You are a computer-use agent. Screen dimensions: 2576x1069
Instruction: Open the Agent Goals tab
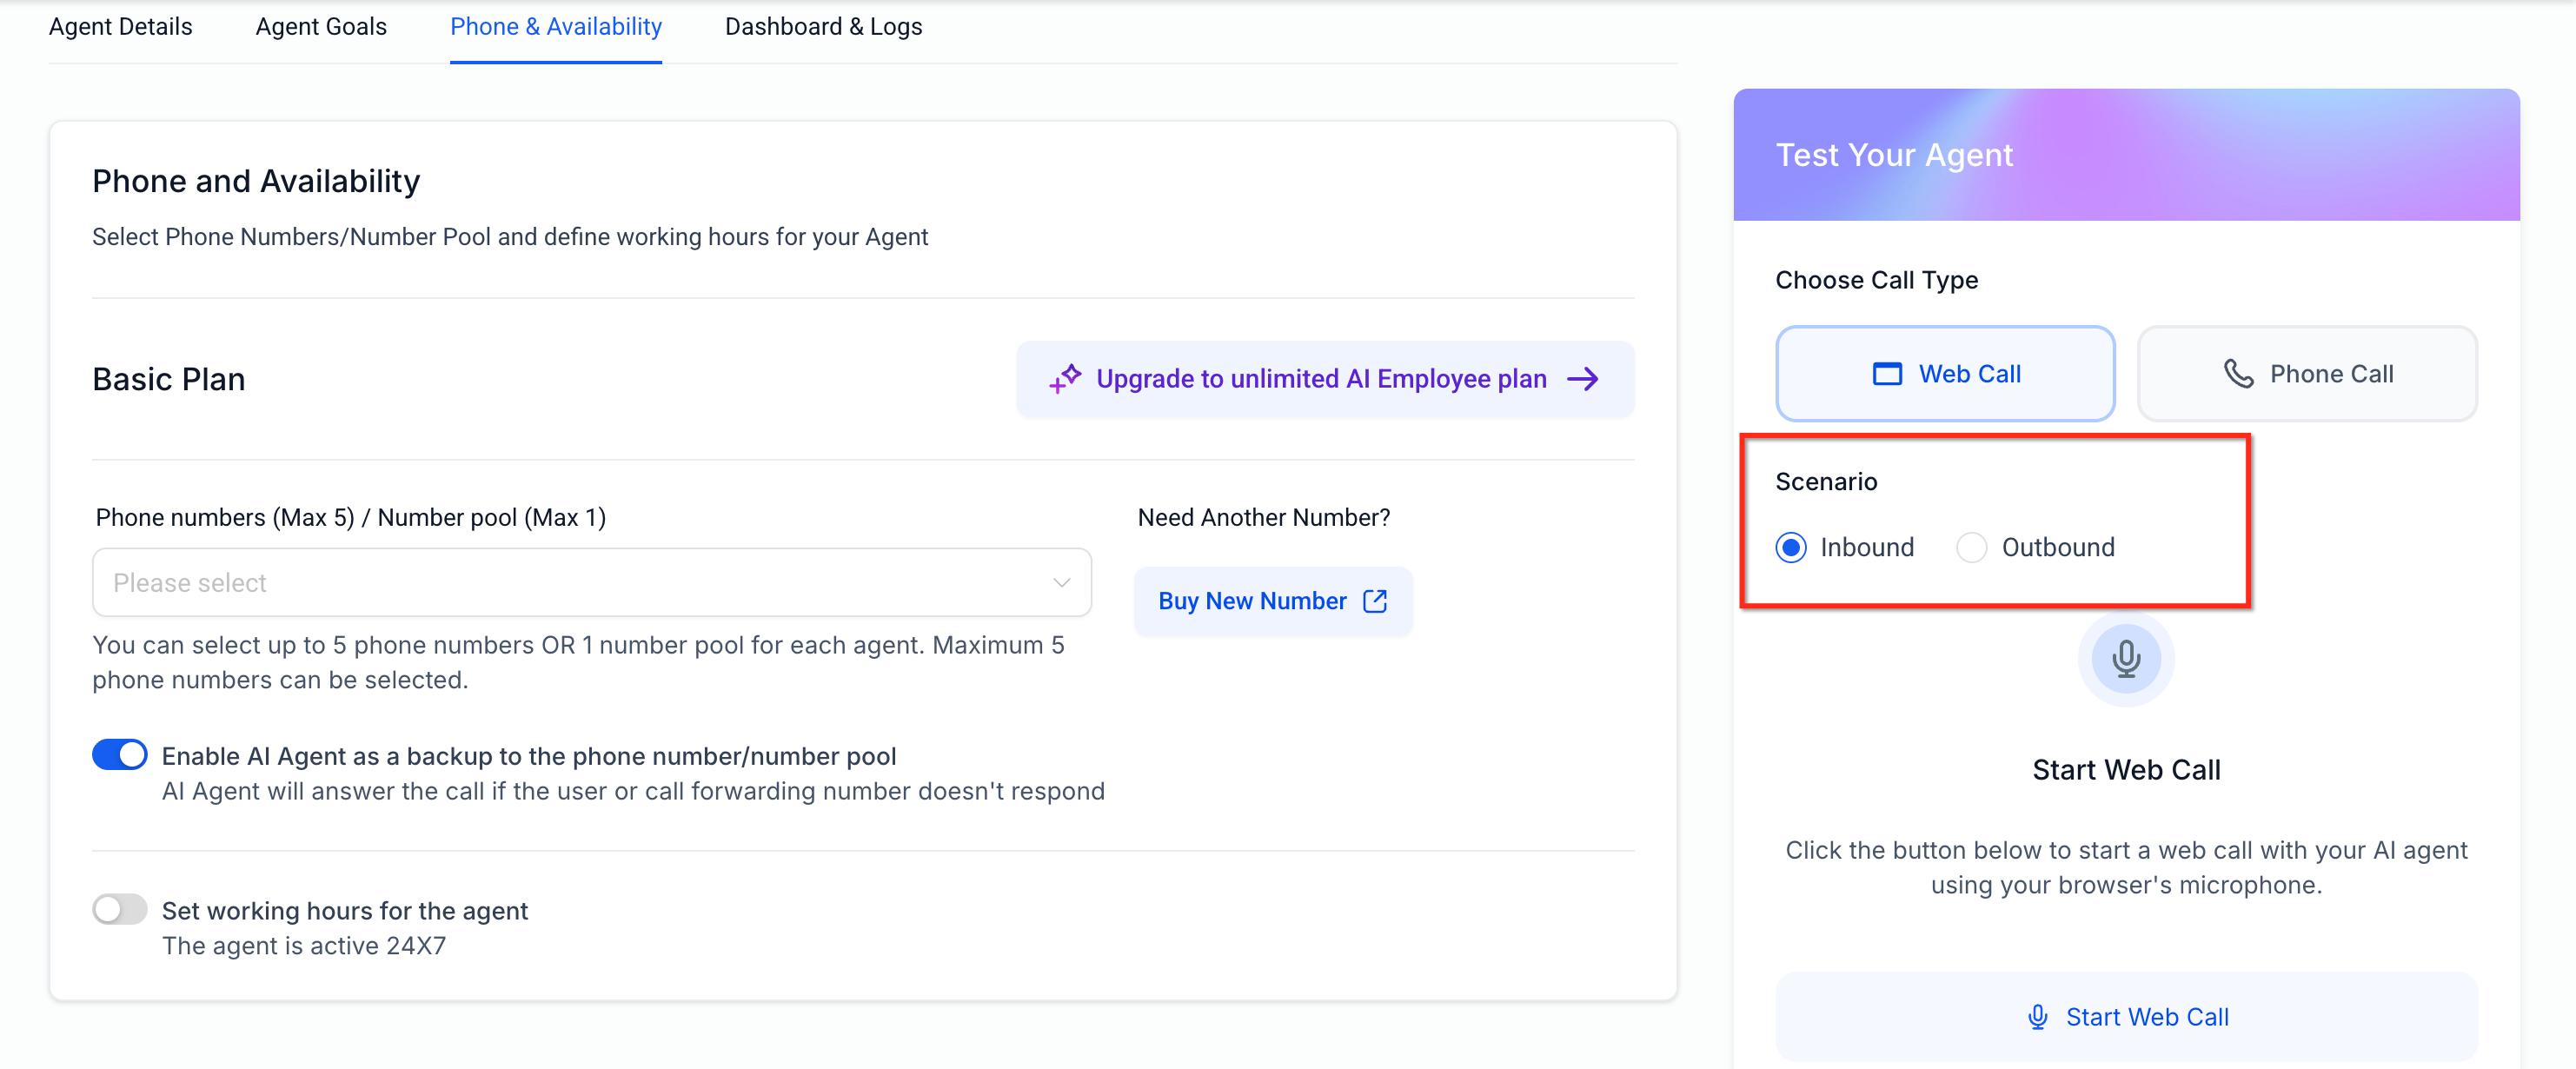click(321, 27)
